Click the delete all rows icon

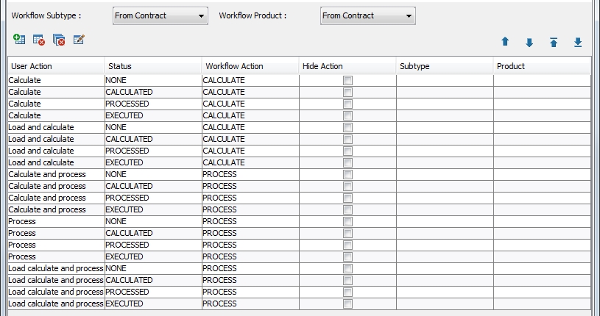[x=59, y=40]
